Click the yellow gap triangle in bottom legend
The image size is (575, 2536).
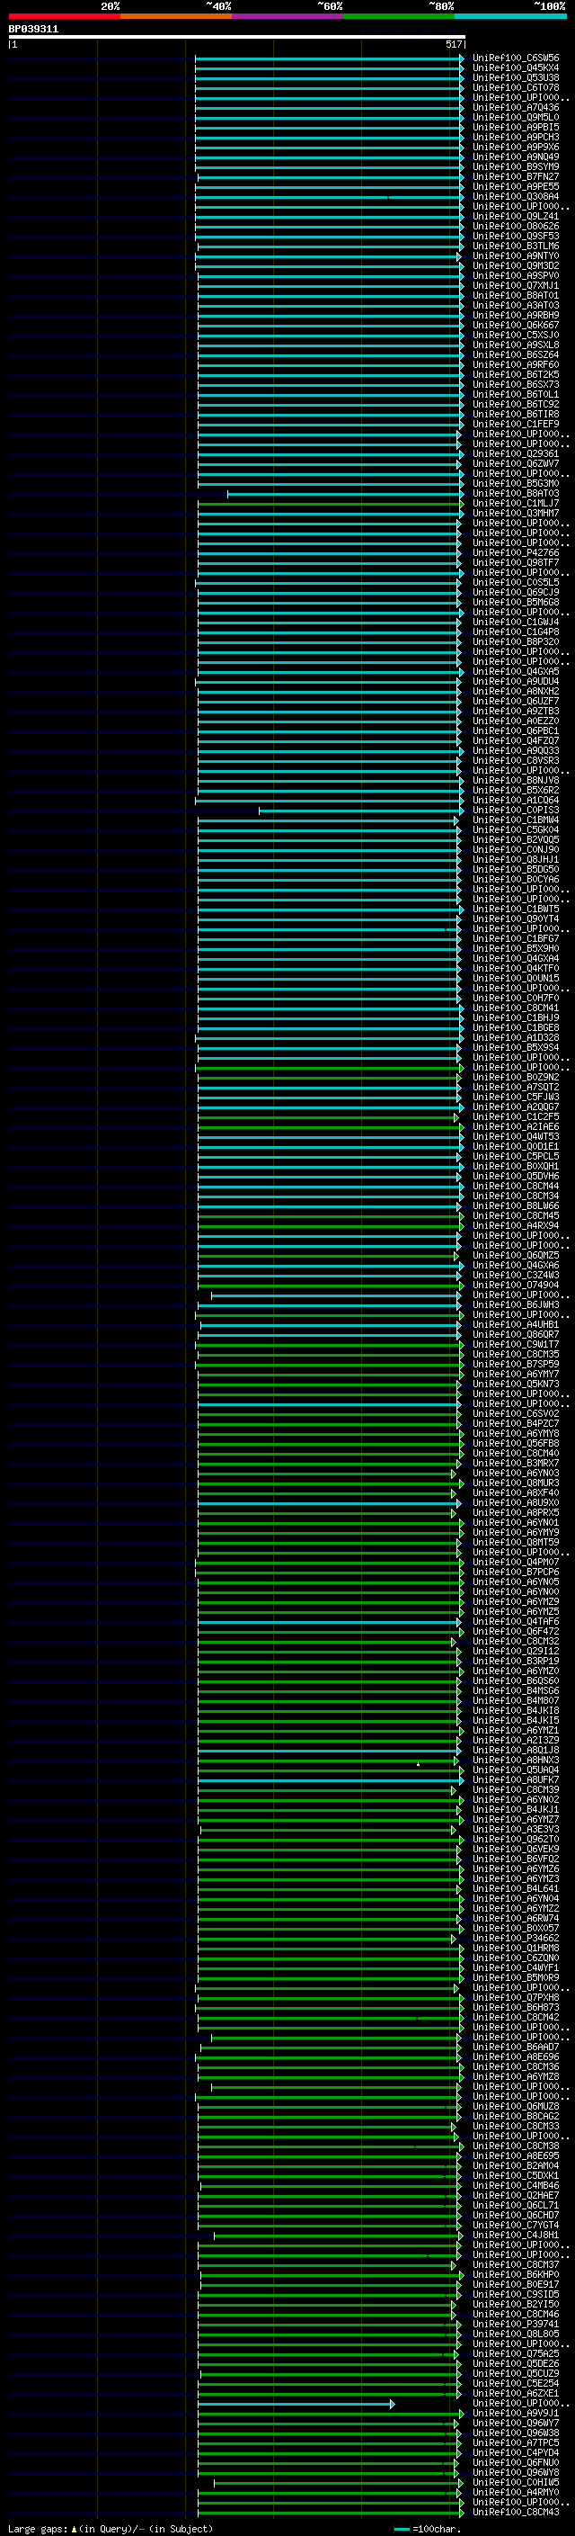click(74, 2528)
